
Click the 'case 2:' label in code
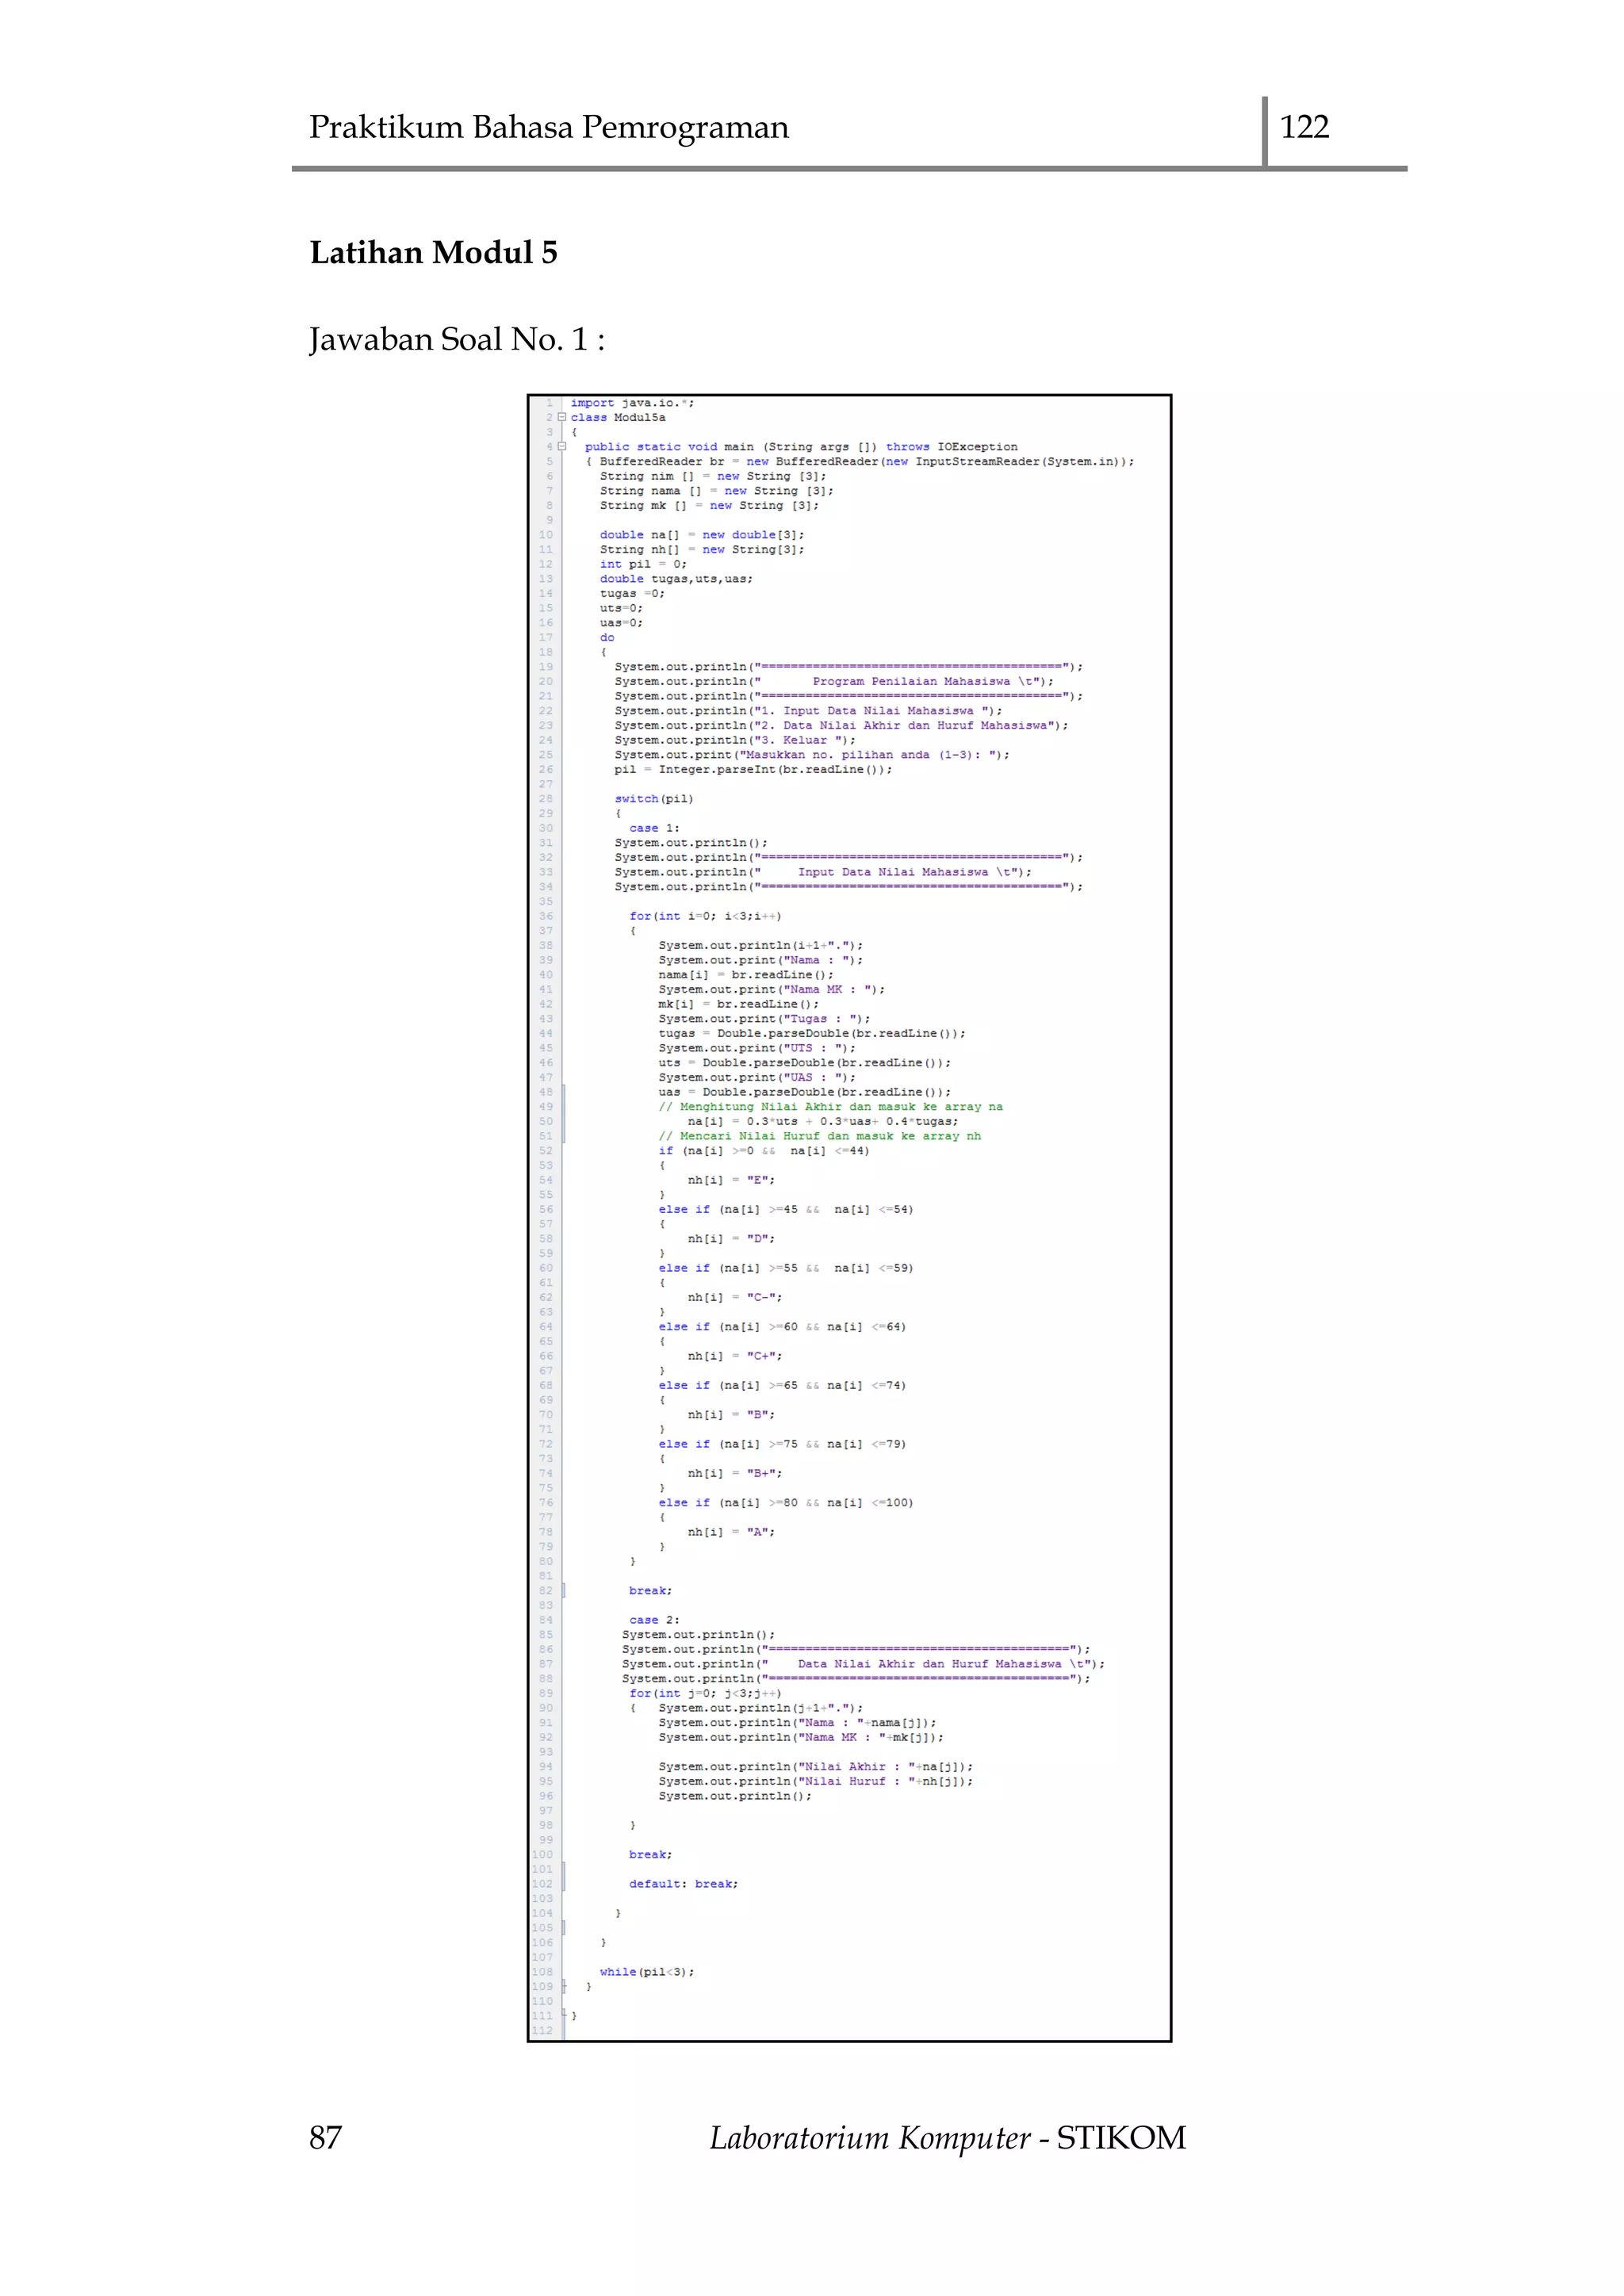[654, 1620]
